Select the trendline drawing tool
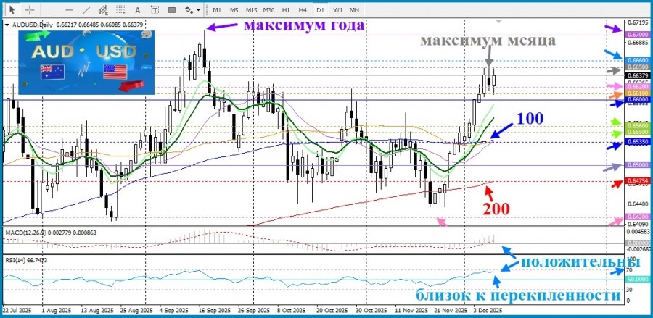The height and width of the screenshot is (318, 653). [x=86, y=9]
